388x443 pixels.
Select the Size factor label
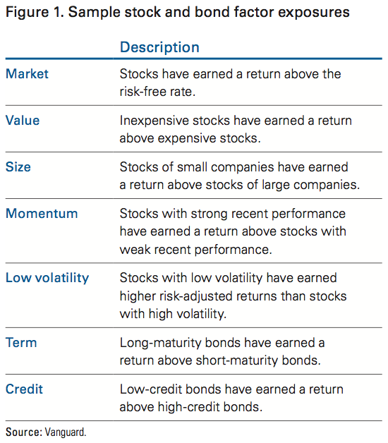(18, 167)
